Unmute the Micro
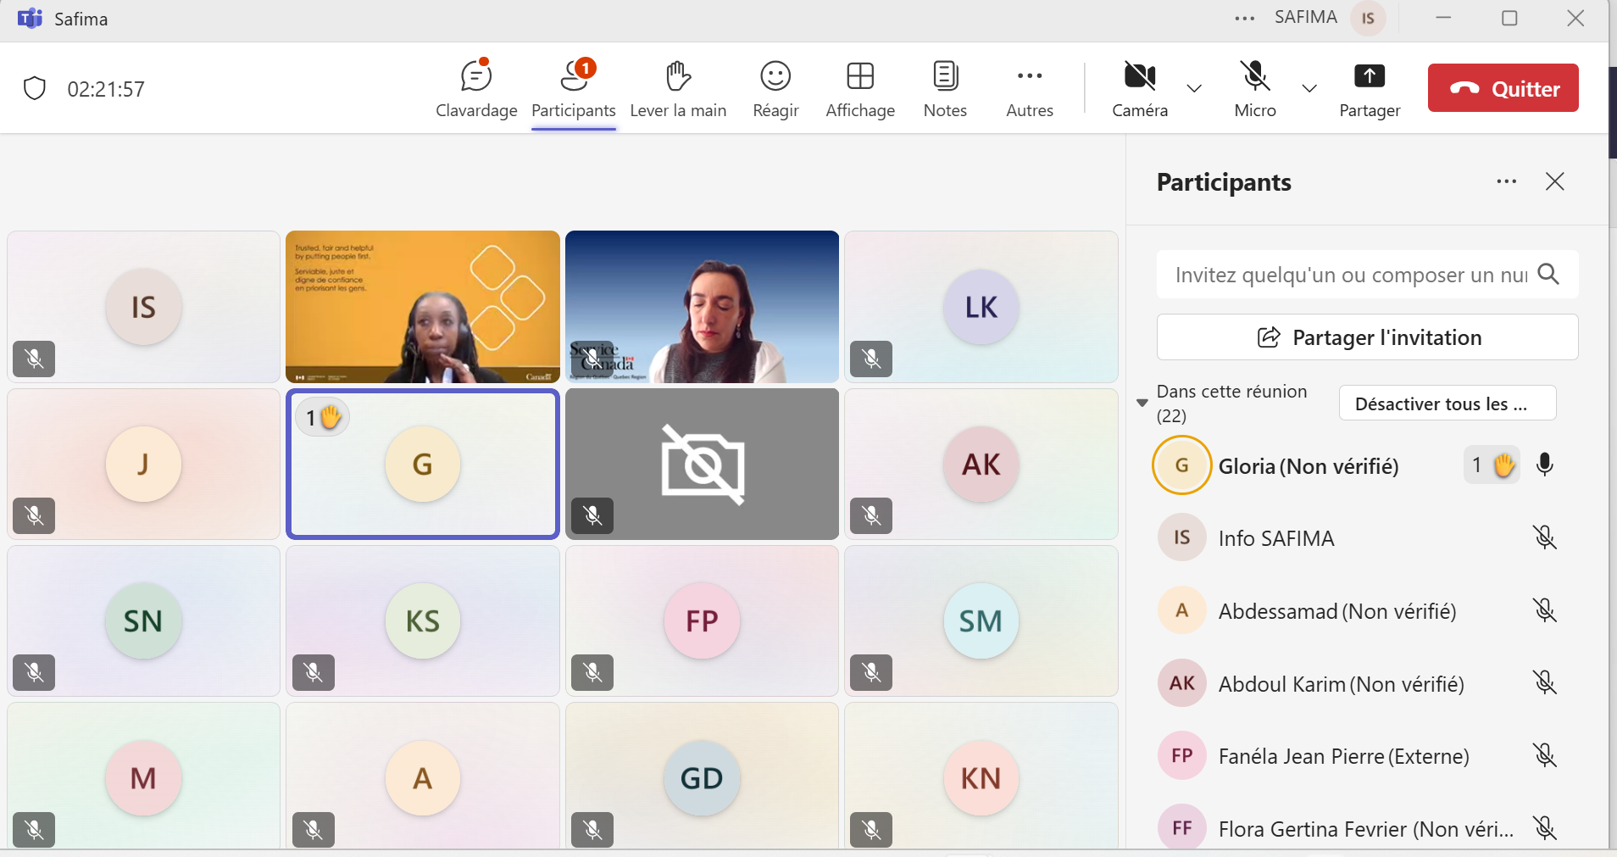 pyautogui.click(x=1255, y=89)
